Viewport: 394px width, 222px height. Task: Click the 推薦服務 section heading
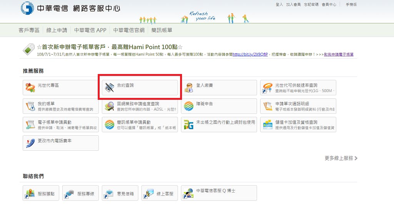[33, 71]
